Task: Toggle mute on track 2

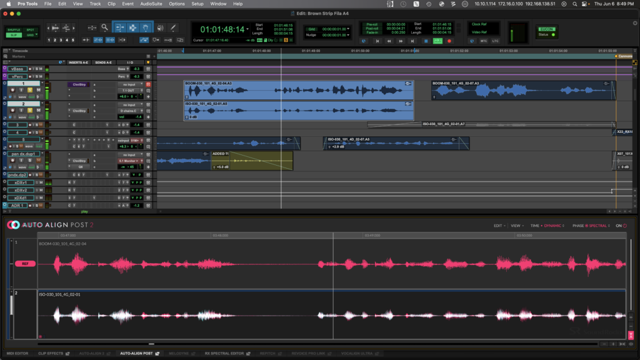Action: pos(38,110)
